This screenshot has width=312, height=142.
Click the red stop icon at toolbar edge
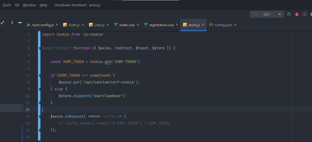tap(311, 14)
